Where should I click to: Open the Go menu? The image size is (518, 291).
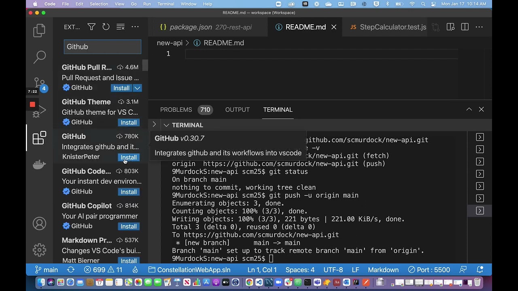[x=134, y=4]
